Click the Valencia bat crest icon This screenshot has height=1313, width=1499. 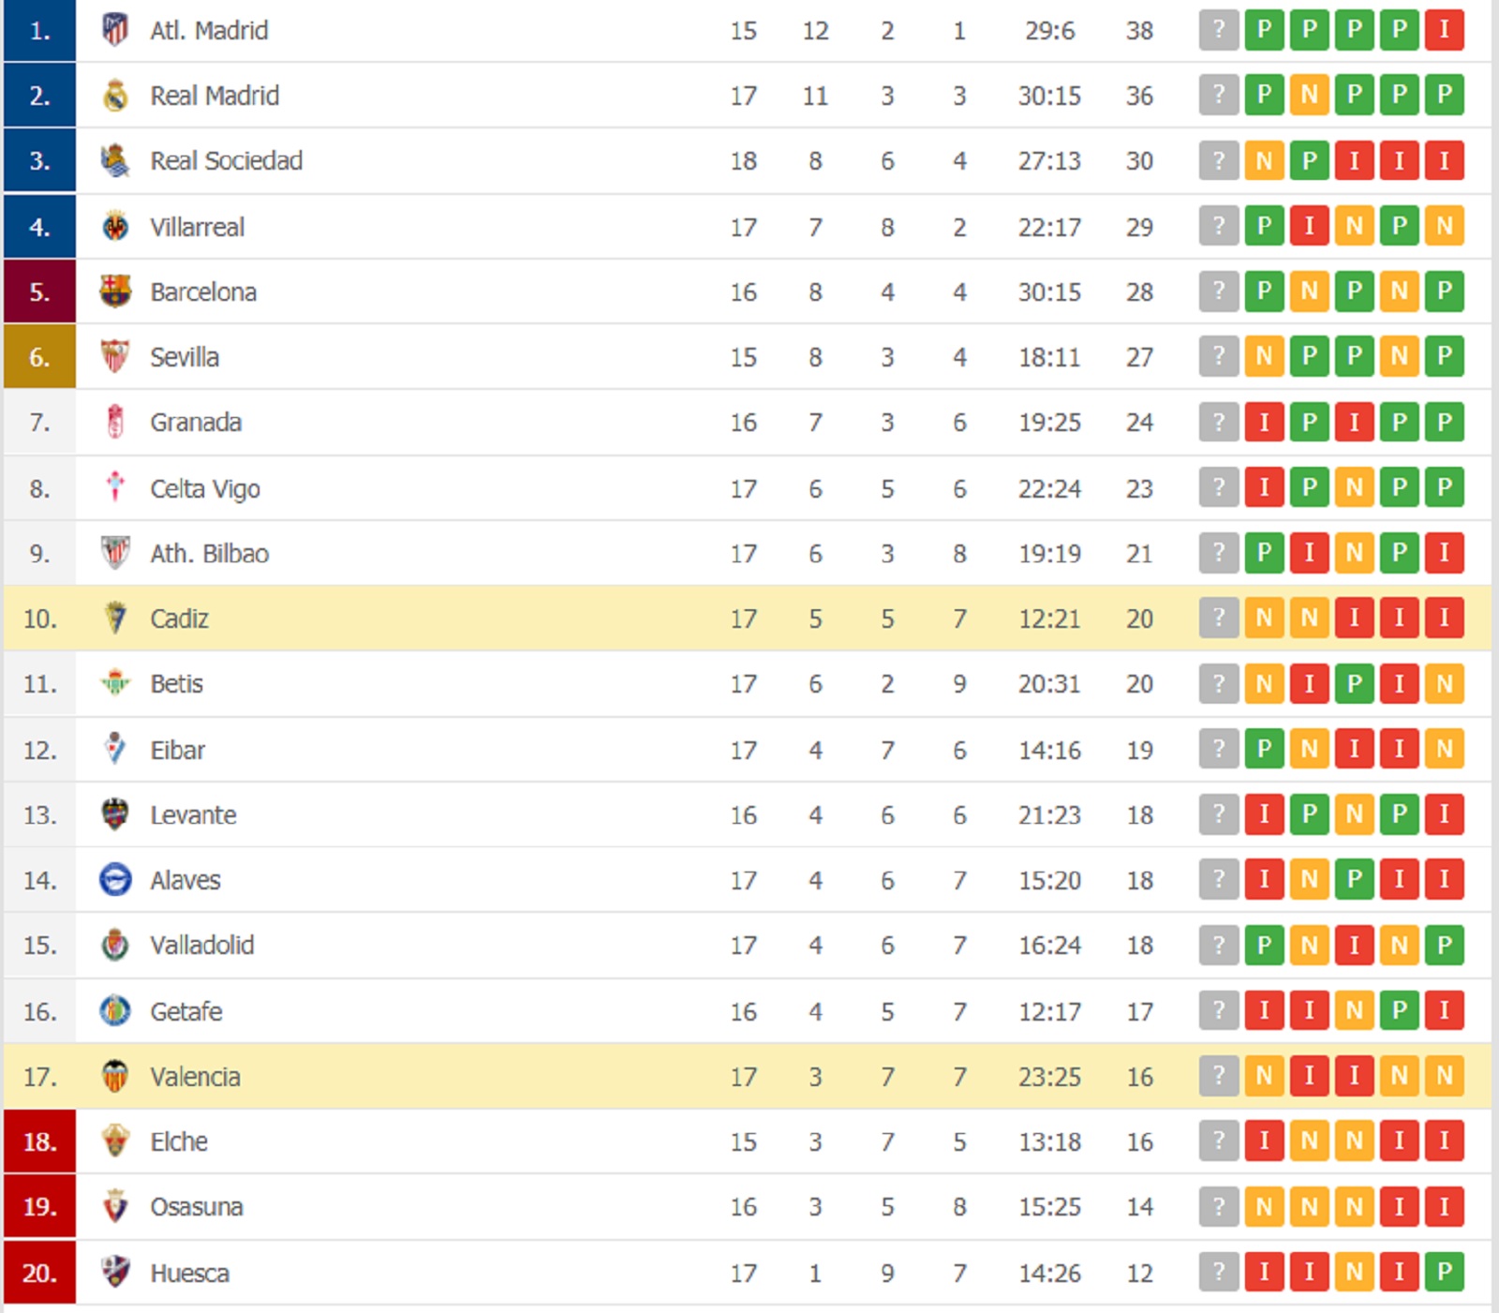tap(115, 1076)
